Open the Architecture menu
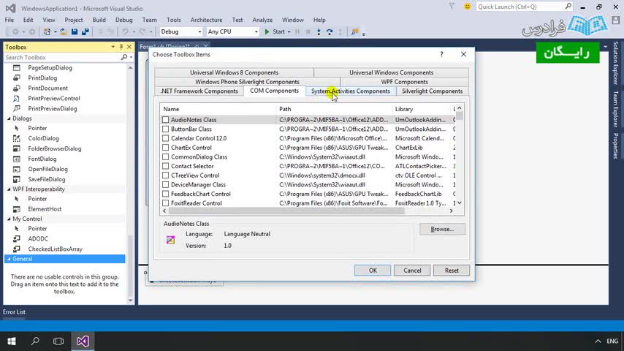The image size is (624, 351). click(206, 20)
